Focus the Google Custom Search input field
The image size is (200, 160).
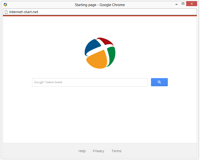90,82
